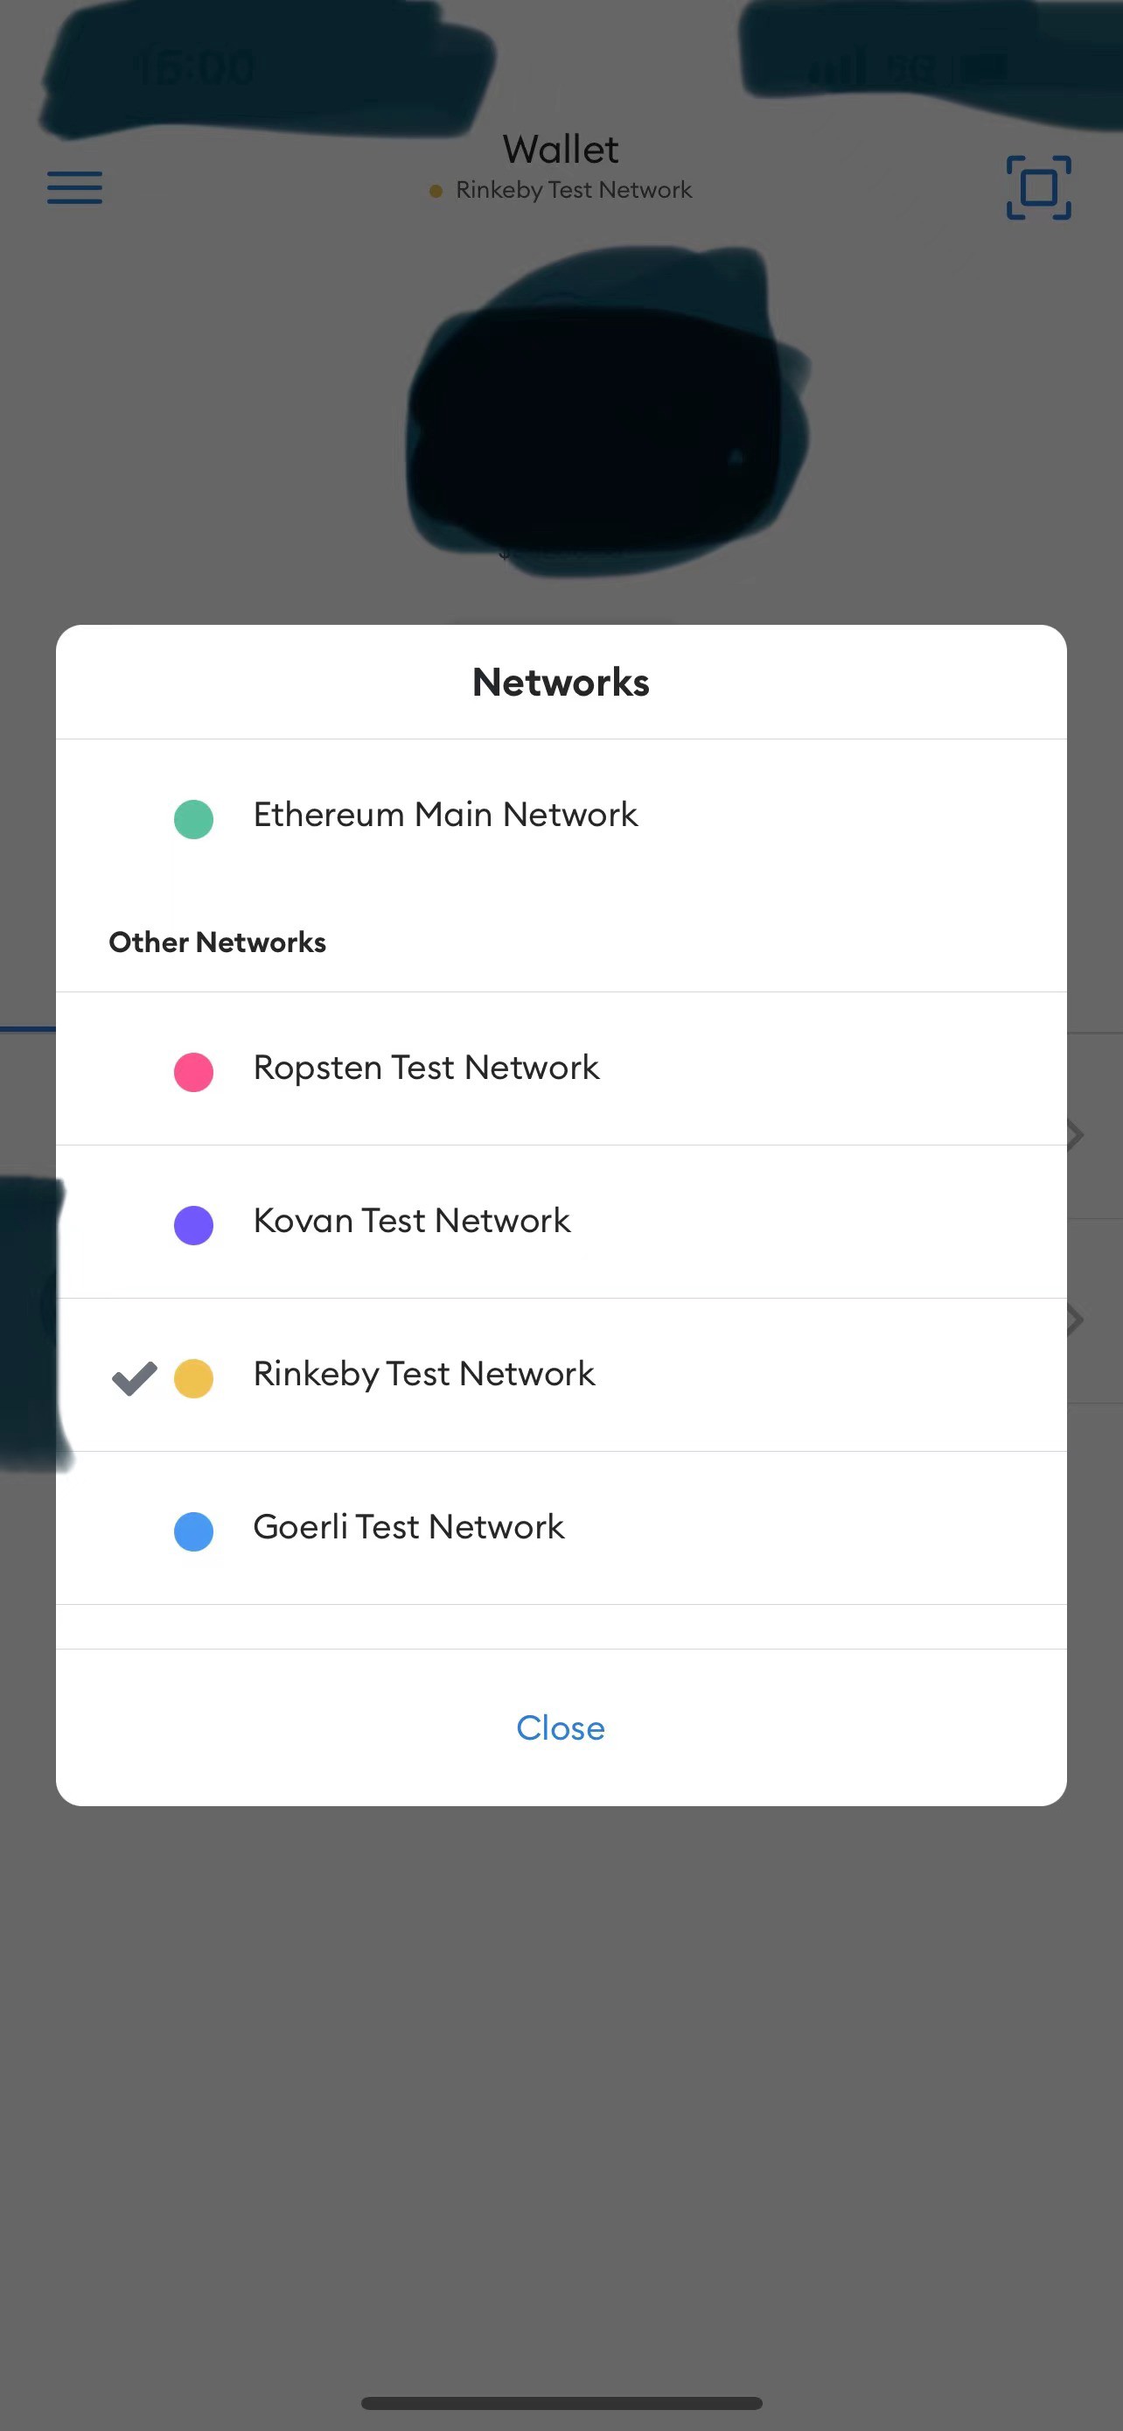Tap the lower right chevron behind dialog
Image resolution: width=1123 pixels, height=2431 pixels.
(1075, 1320)
